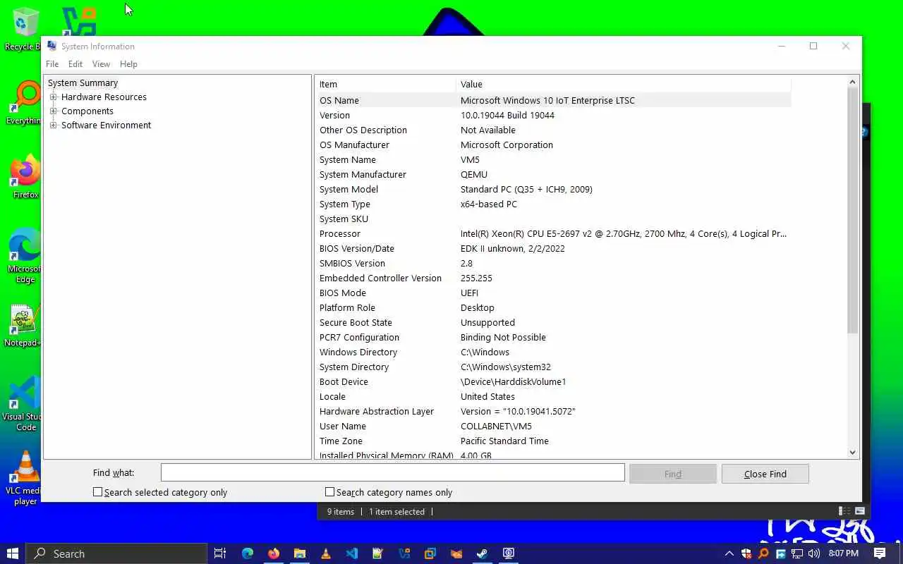Open Windows Security from the system tray
Image resolution: width=903 pixels, height=564 pixels.
pos(746,553)
